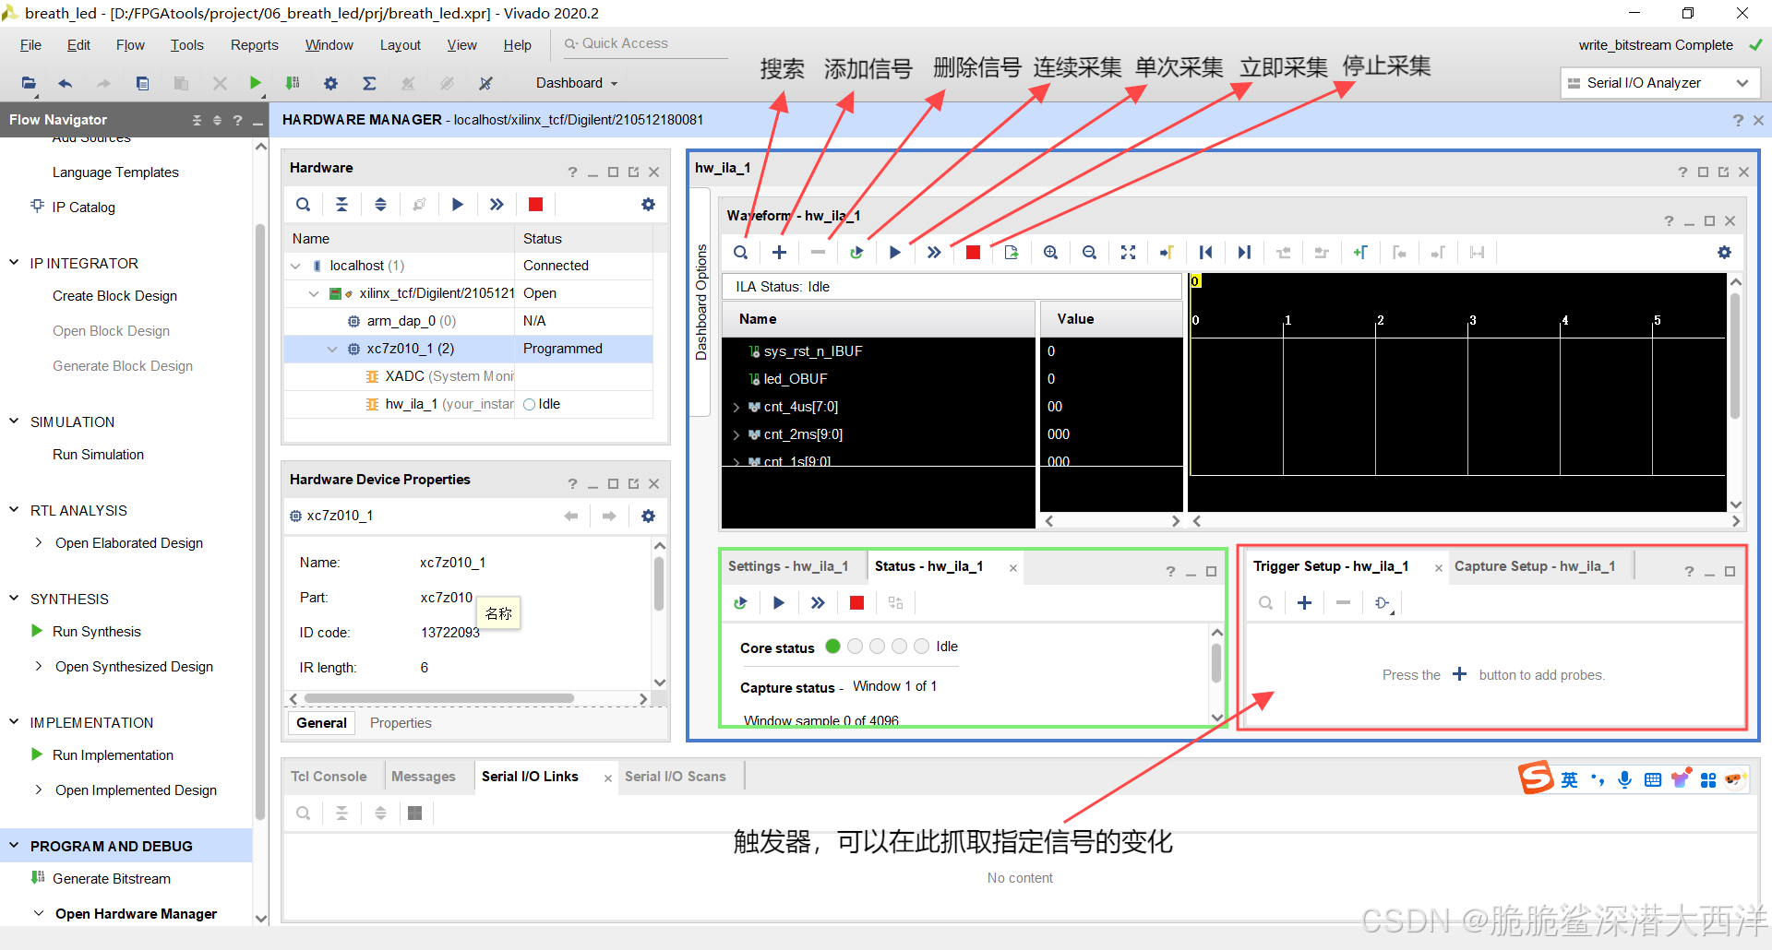Run single trigger in waveform toolbar
The image size is (1772, 950).
click(x=894, y=253)
